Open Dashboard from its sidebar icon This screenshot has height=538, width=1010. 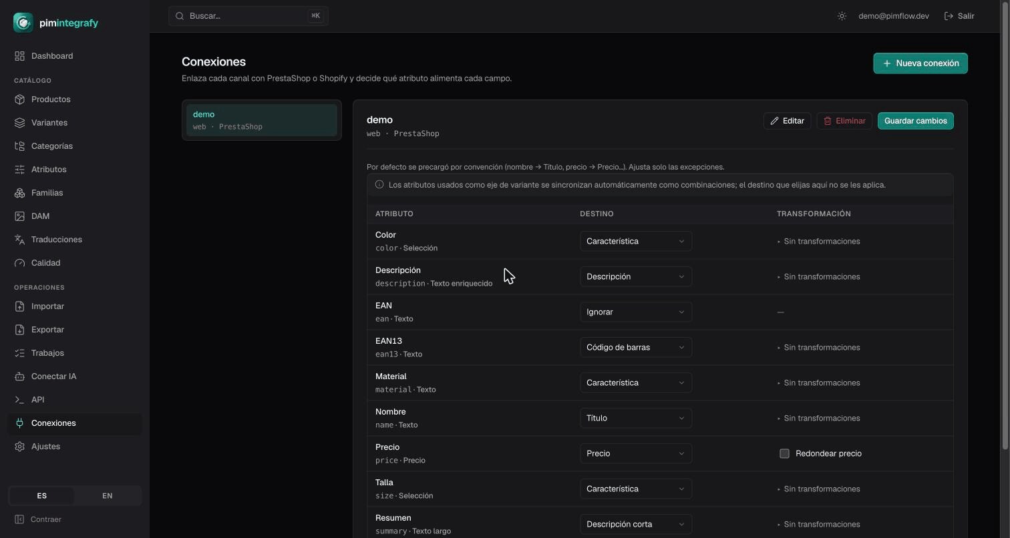pos(19,56)
